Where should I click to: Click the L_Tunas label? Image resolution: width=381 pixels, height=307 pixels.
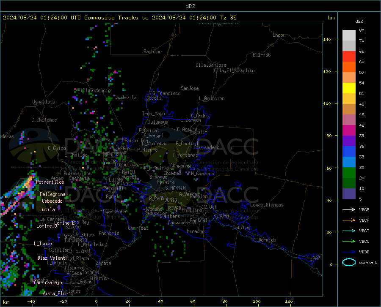(x=43, y=244)
